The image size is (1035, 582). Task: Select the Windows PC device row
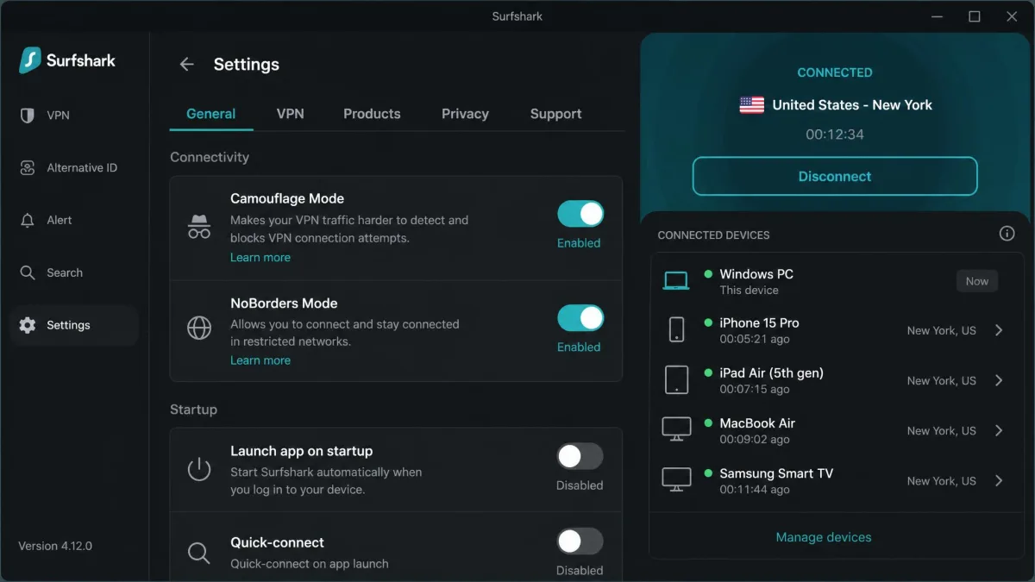[835, 281]
